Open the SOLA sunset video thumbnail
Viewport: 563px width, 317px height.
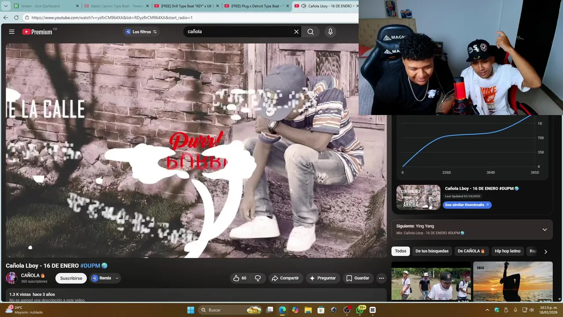513,282
